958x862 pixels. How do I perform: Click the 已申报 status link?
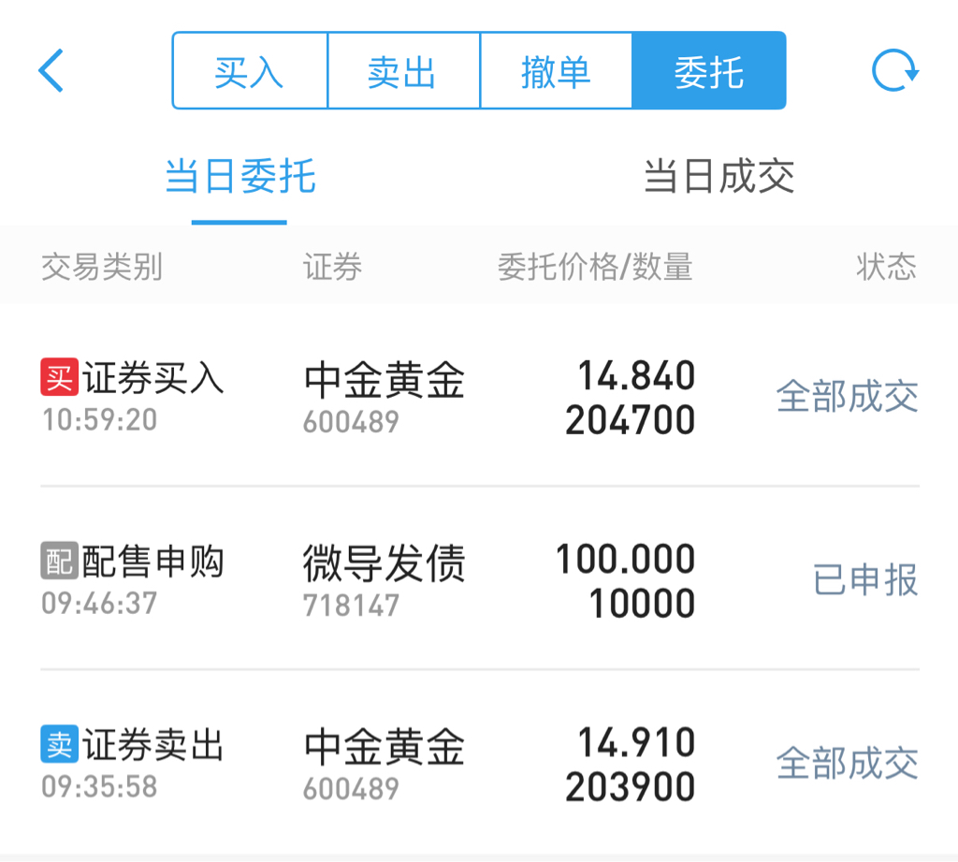click(865, 579)
